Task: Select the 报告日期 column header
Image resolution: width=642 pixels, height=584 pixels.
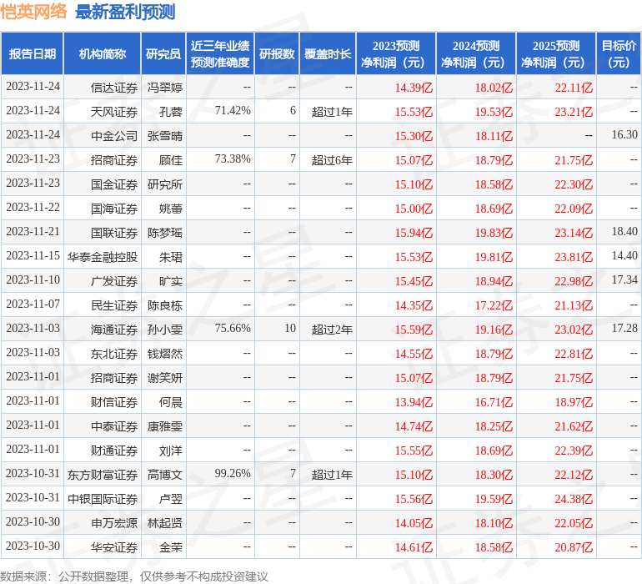Action: click(33, 54)
